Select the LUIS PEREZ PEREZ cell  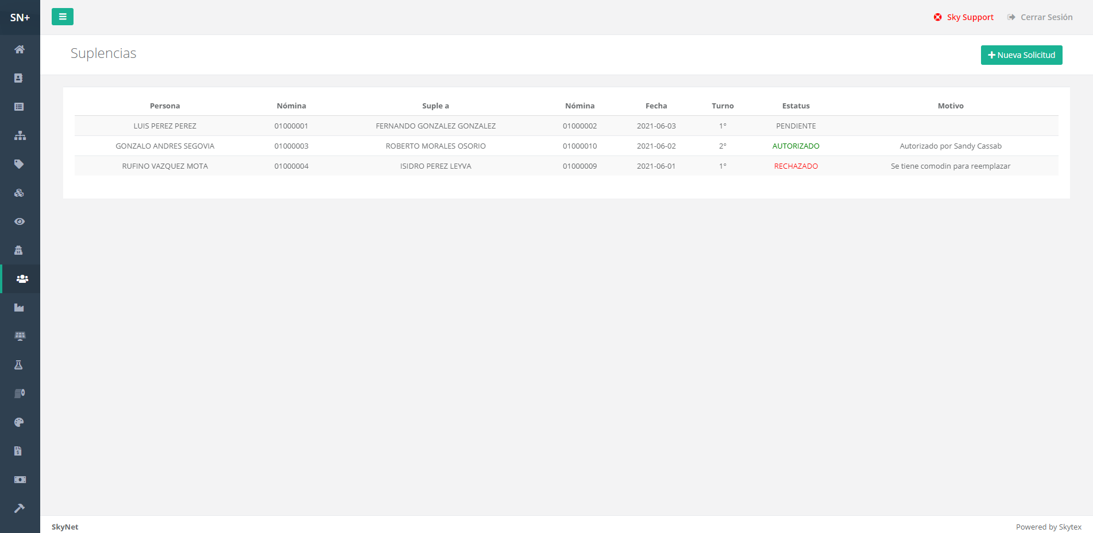165,126
